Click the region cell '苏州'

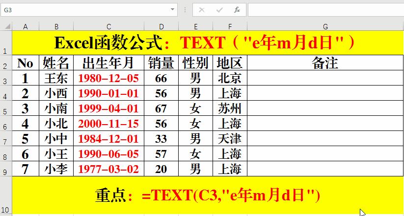point(230,108)
